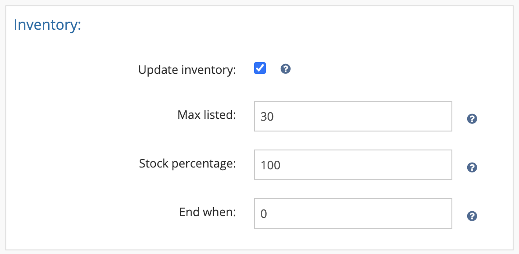
Task: Place cursor on value 30 in Max listed
Action: (267, 116)
